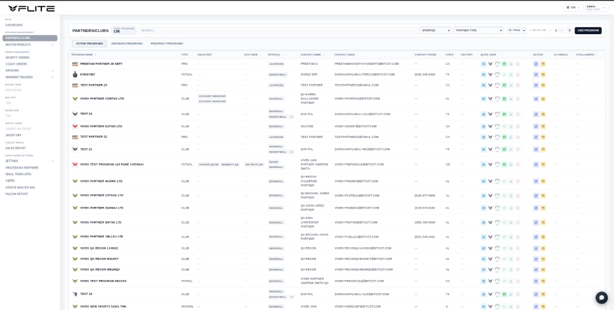Click edit icon for Vivek Partner 49JIWK Ltd

(x=536, y=182)
